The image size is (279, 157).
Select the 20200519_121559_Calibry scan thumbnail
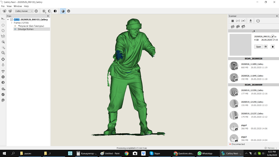pyautogui.click(x=234, y=92)
